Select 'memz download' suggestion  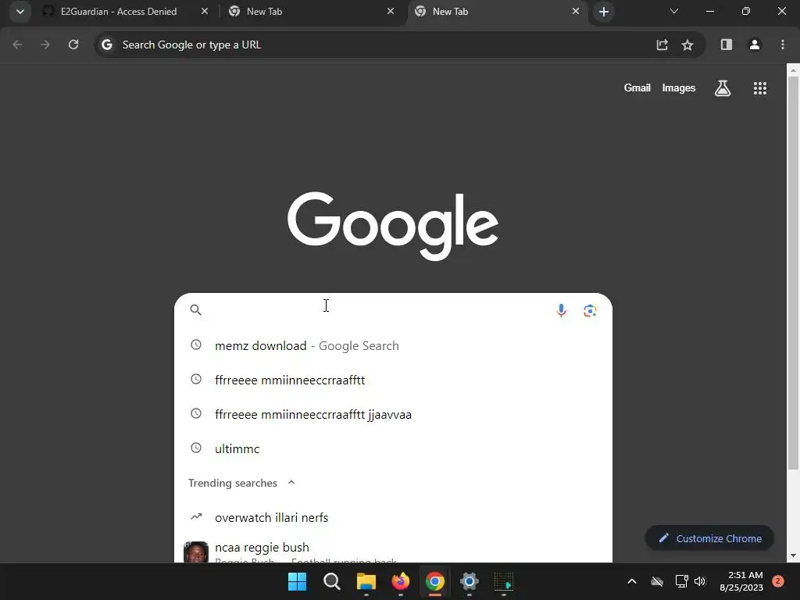(393, 346)
